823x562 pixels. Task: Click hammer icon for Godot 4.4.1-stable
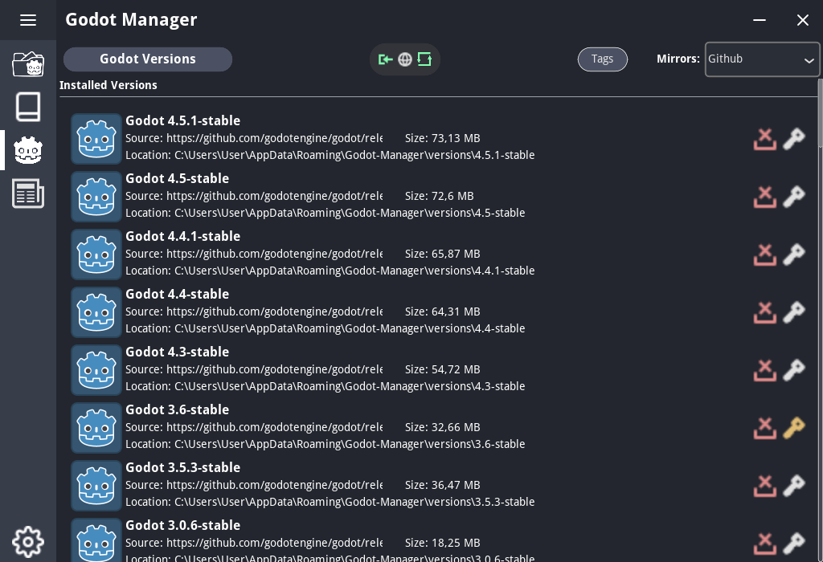click(x=794, y=255)
